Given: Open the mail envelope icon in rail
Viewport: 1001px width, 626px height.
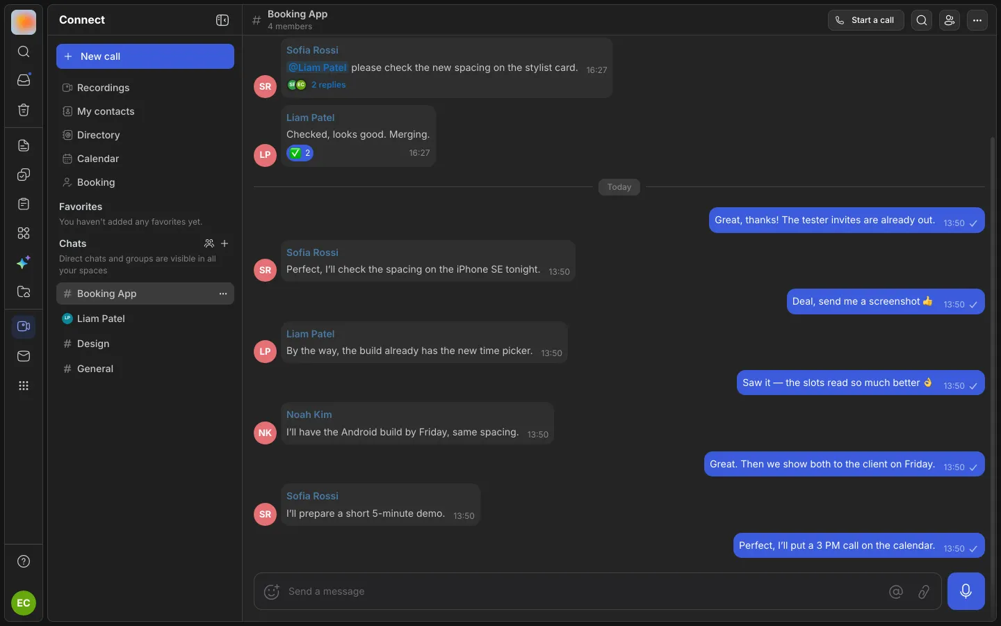Looking at the screenshot, I should pyautogui.click(x=24, y=356).
